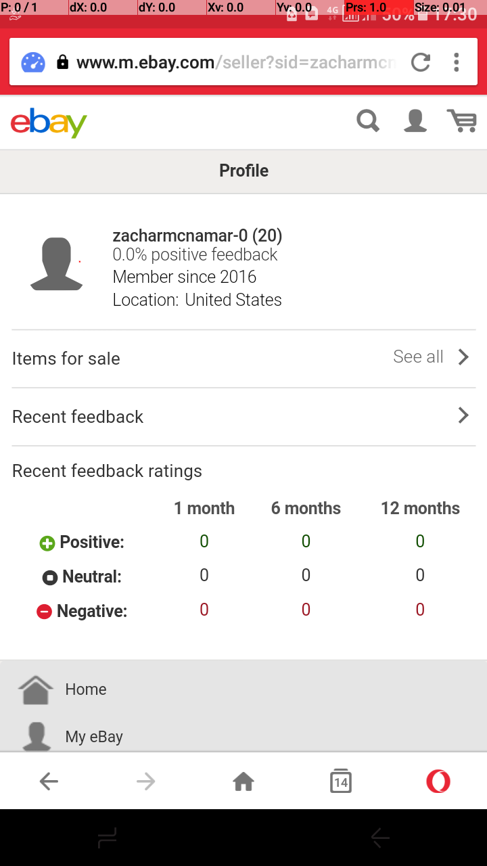The image size is (487, 866).
Task: Expand Recent feedback chevron
Action: click(x=463, y=415)
